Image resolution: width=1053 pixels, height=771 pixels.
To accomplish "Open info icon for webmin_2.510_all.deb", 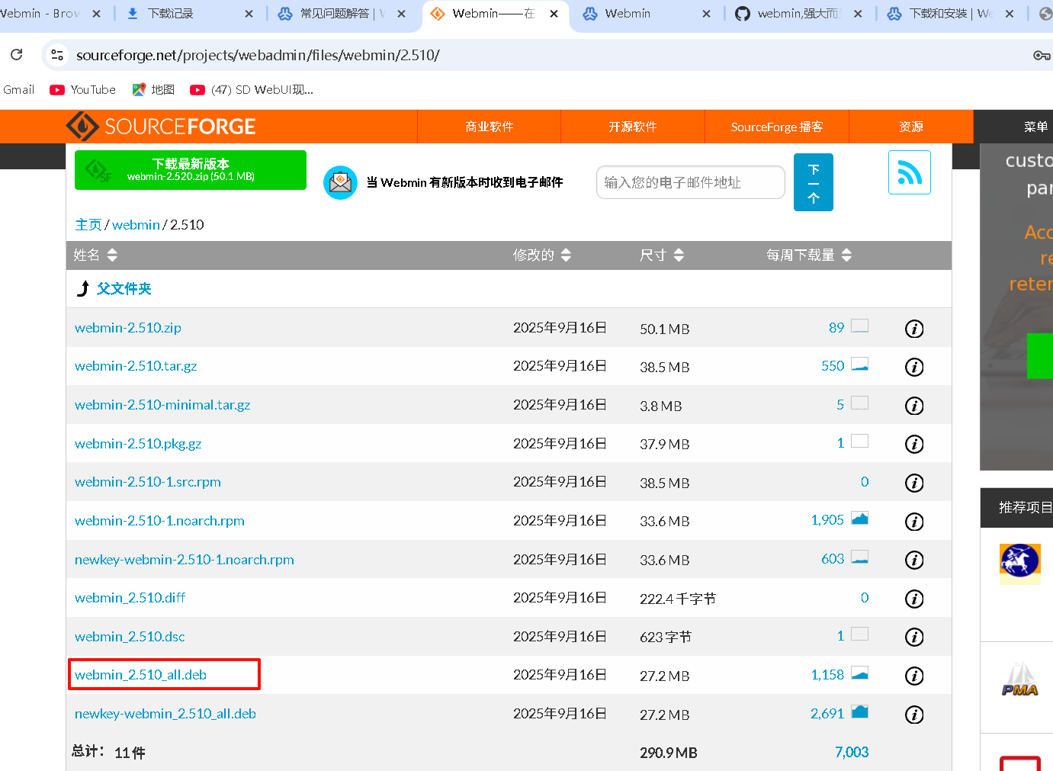I will (913, 676).
